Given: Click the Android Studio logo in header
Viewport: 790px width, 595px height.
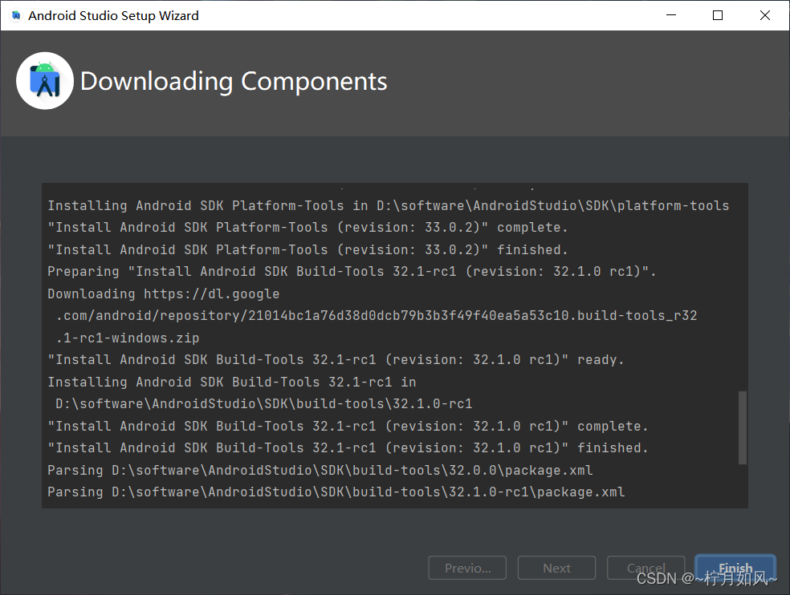Looking at the screenshot, I should (45, 81).
